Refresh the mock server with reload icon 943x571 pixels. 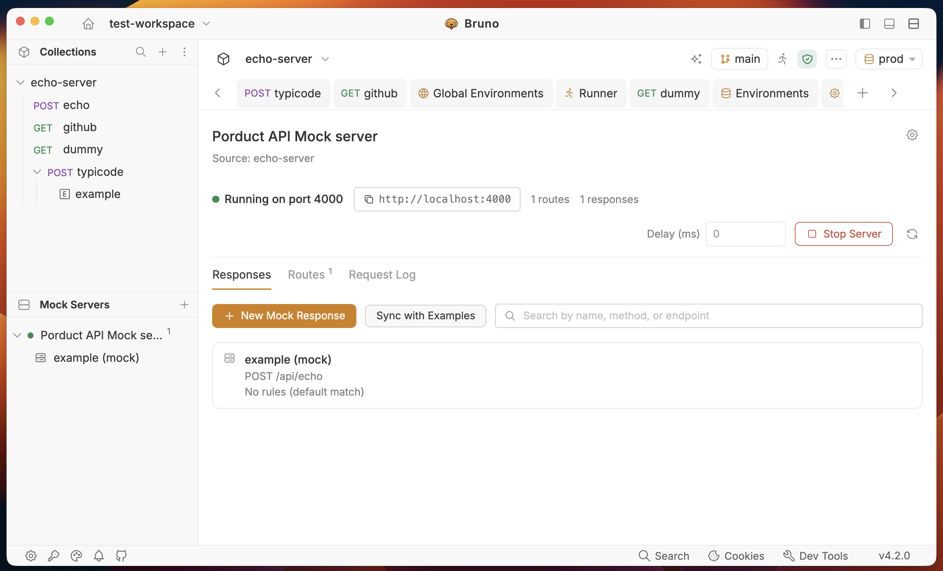912,234
